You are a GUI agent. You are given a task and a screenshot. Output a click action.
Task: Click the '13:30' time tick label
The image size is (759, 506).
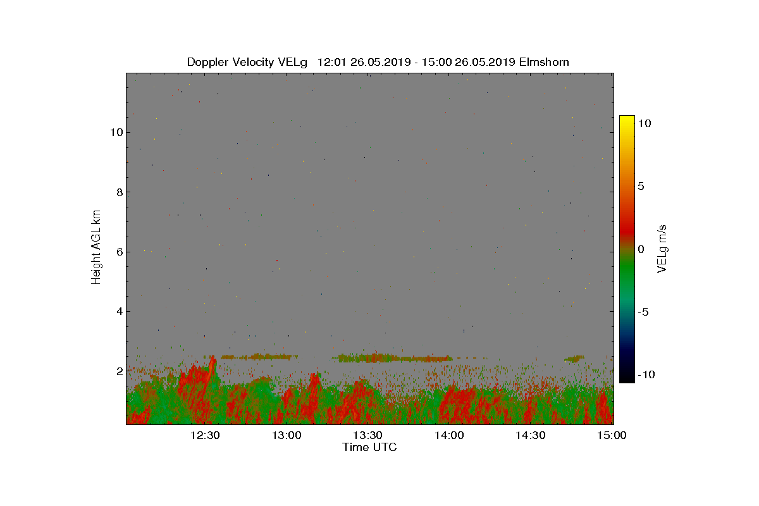pos(367,435)
